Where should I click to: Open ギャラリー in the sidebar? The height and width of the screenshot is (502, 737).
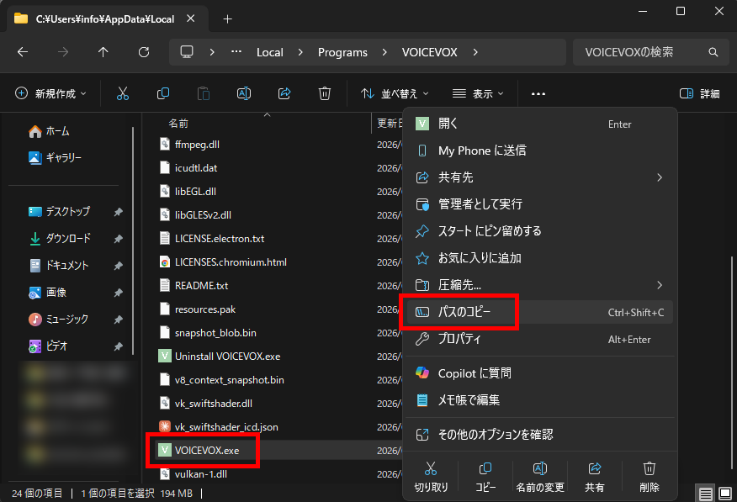(55, 158)
